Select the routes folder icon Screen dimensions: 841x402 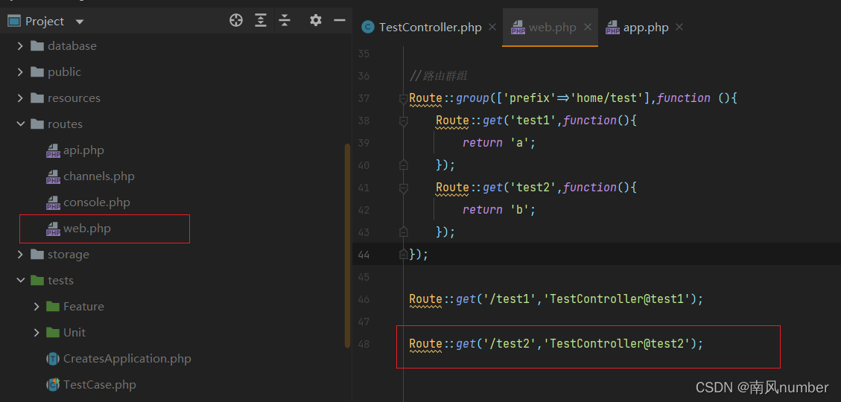click(x=37, y=124)
